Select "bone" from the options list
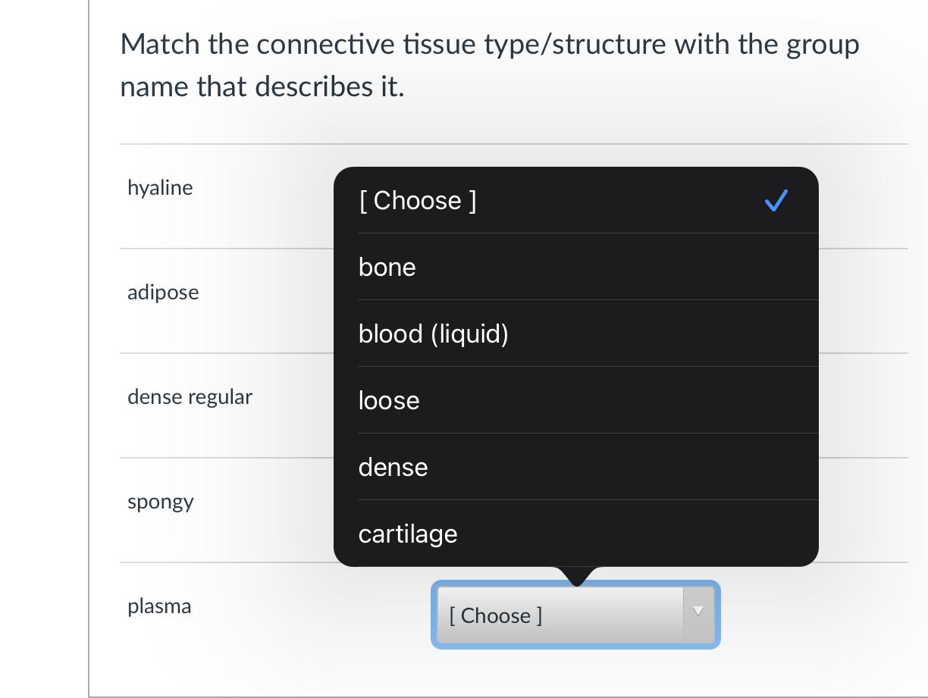This screenshot has width=928, height=698. click(x=387, y=268)
